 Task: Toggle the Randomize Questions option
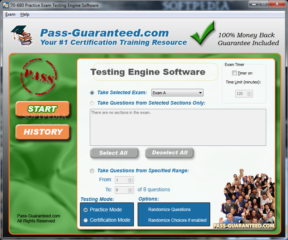pyautogui.click(x=169, y=210)
